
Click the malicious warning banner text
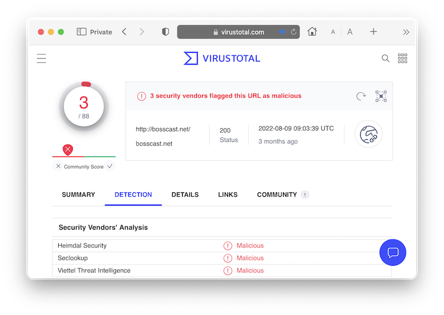tap(226, 96)
